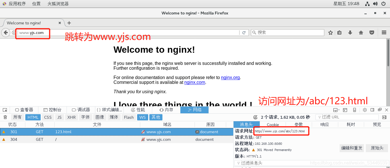
Task: Sort requests by 状态 column
Action: pos(13,125)
